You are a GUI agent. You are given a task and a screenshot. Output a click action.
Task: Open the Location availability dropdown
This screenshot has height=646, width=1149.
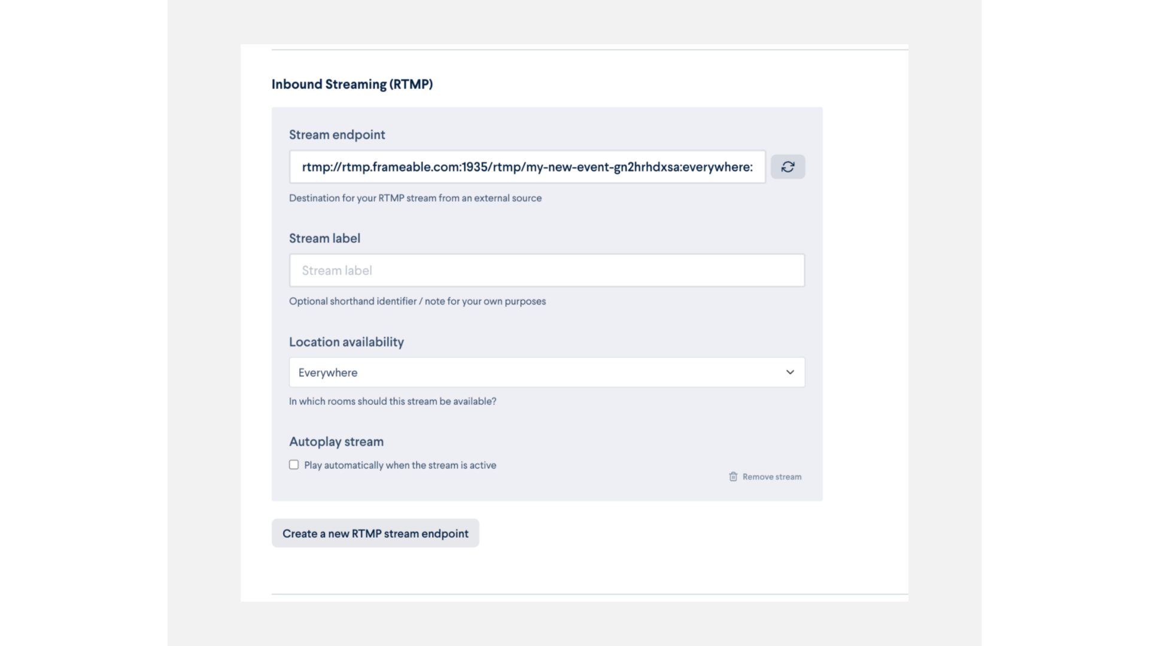click(547, 372)
